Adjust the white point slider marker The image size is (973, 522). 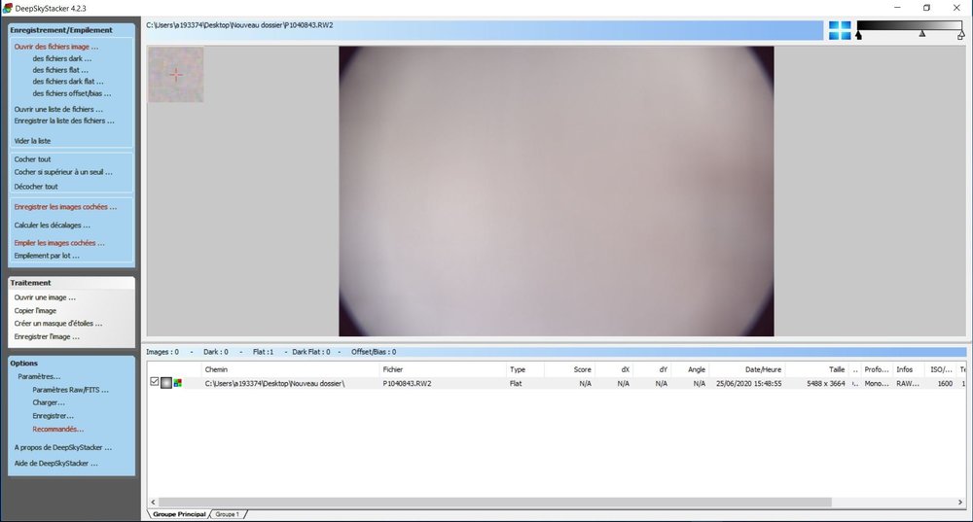click(960, 36)
